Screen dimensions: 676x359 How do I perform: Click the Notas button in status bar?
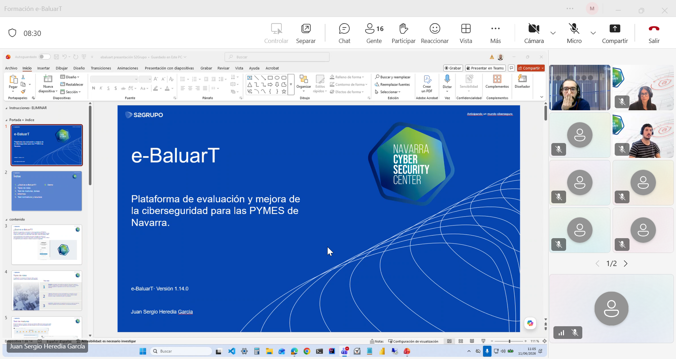click(x=377, y=341)
